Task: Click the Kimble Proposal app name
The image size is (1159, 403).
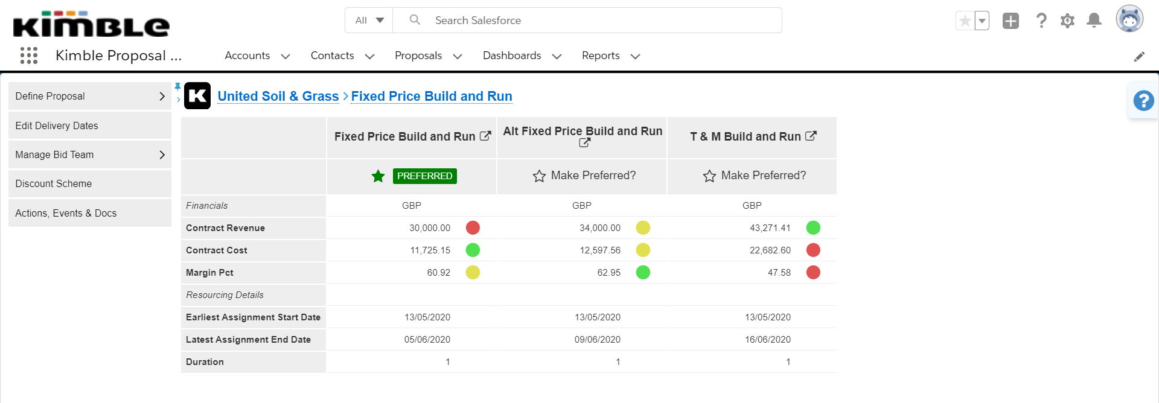Action: point(118,56)
